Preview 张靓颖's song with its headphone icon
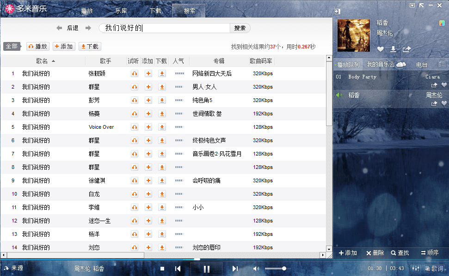 134,73
